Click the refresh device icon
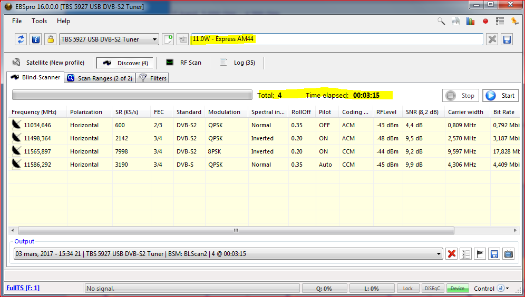The image size is (525, 297). coord(21,39)
